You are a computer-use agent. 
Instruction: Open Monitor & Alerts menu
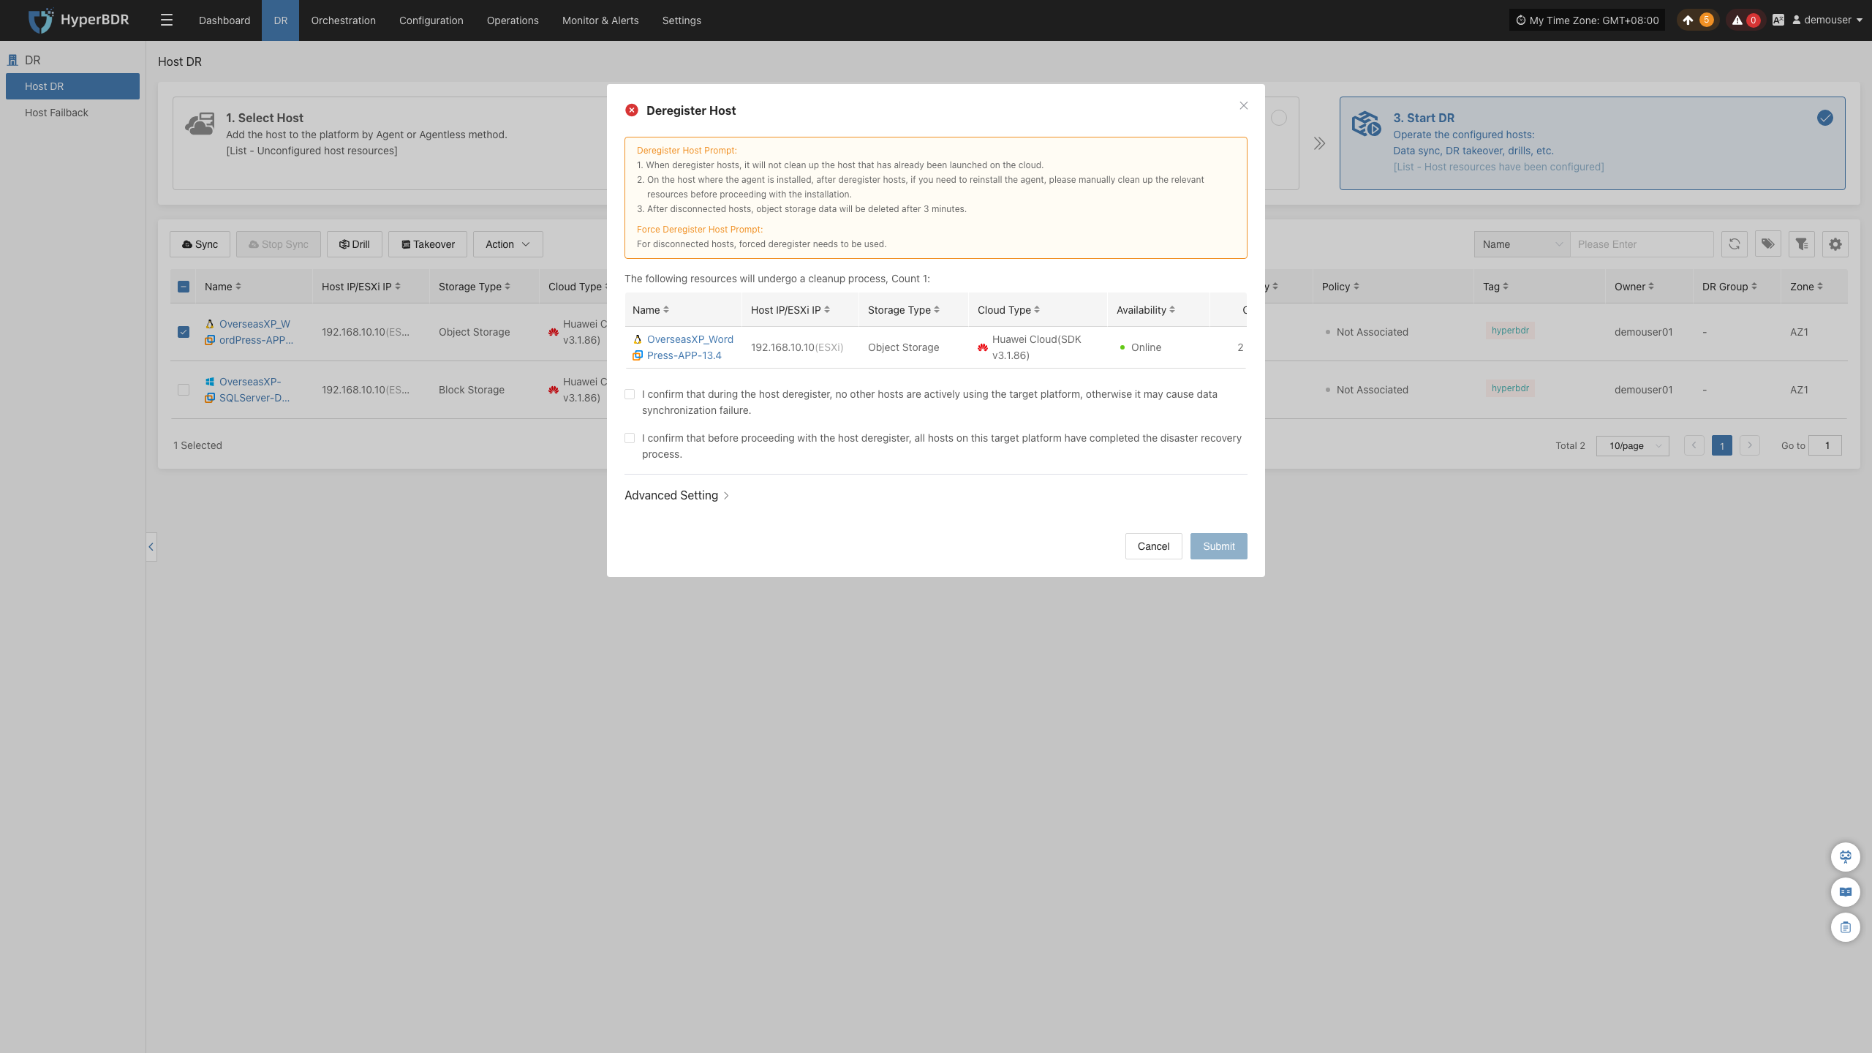coord(600,20)
